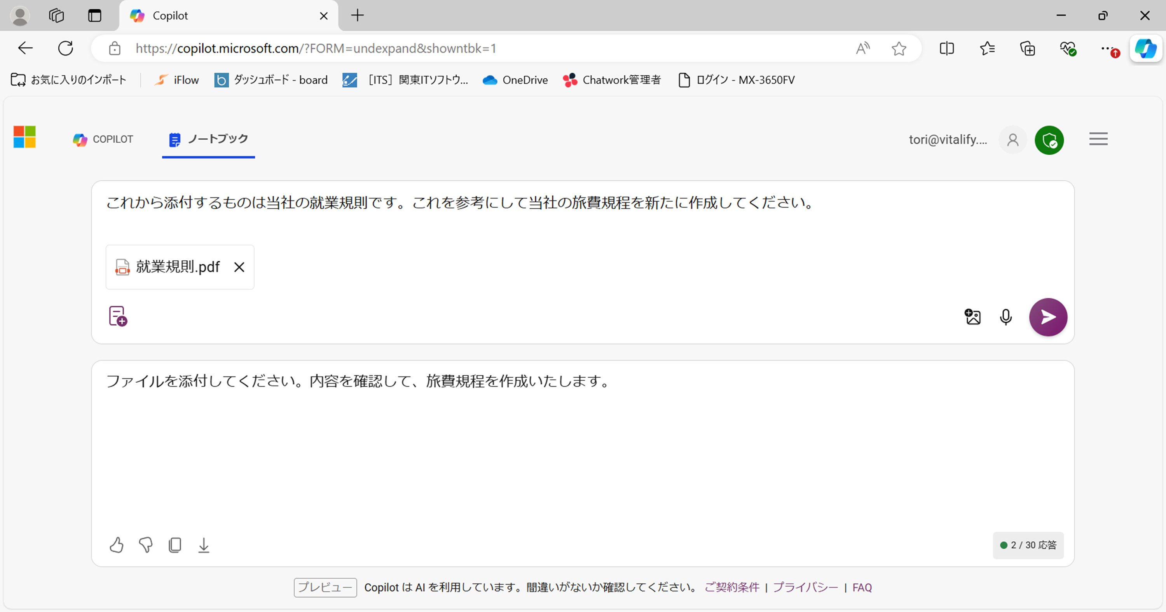
Task: Give thumbs up to the response
Action: (116, 545)
